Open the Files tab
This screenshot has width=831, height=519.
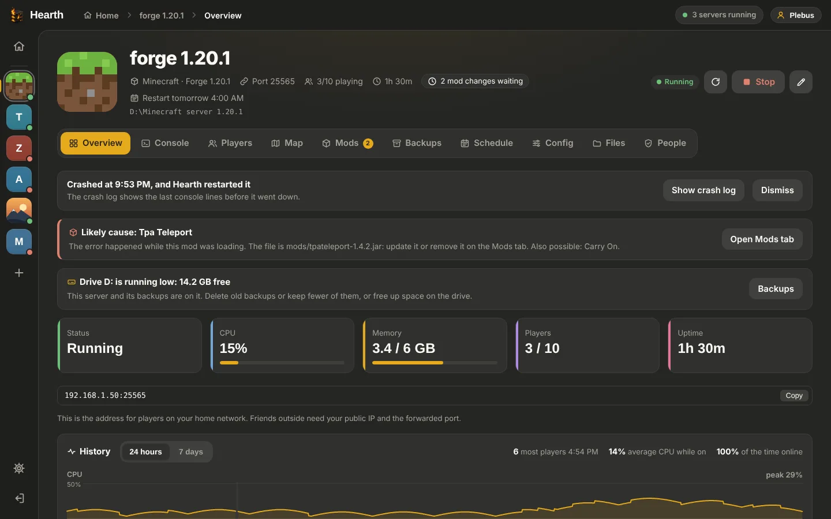point(609,143)
